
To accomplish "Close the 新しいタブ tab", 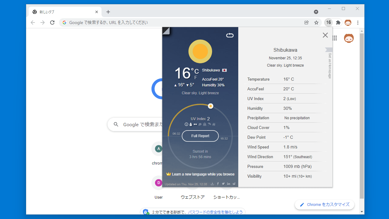I will pos(97,12).
